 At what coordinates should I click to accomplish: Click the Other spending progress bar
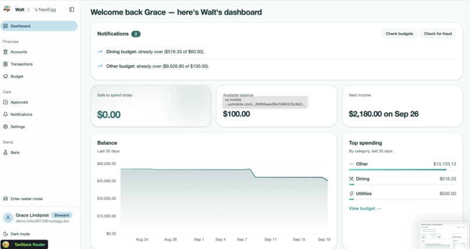pos(402,169)
